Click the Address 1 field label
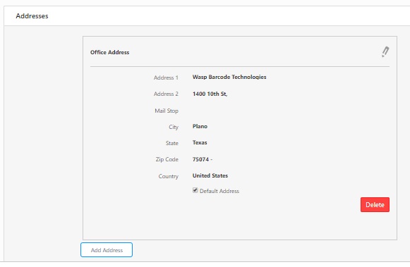Image resolution: width=410 pixels, height=267 pixels. (x=166, y=77)
